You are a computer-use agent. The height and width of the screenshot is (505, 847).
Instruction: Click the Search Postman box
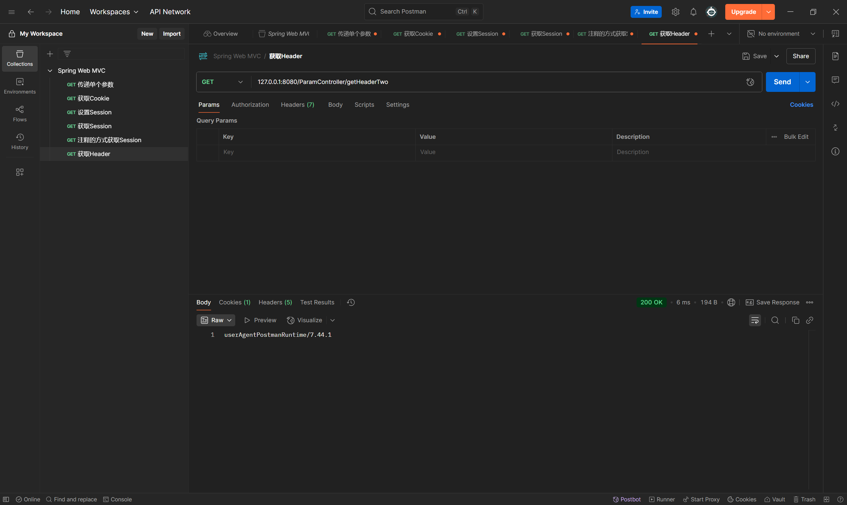[423, 12]
